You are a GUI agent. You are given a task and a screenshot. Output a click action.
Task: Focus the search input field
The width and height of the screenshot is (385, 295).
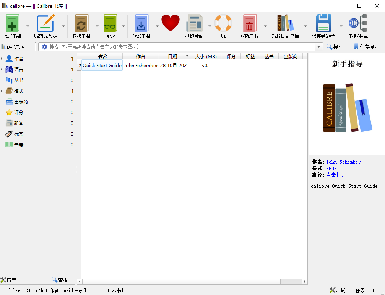pyautogui.click(x=181, y=47)
